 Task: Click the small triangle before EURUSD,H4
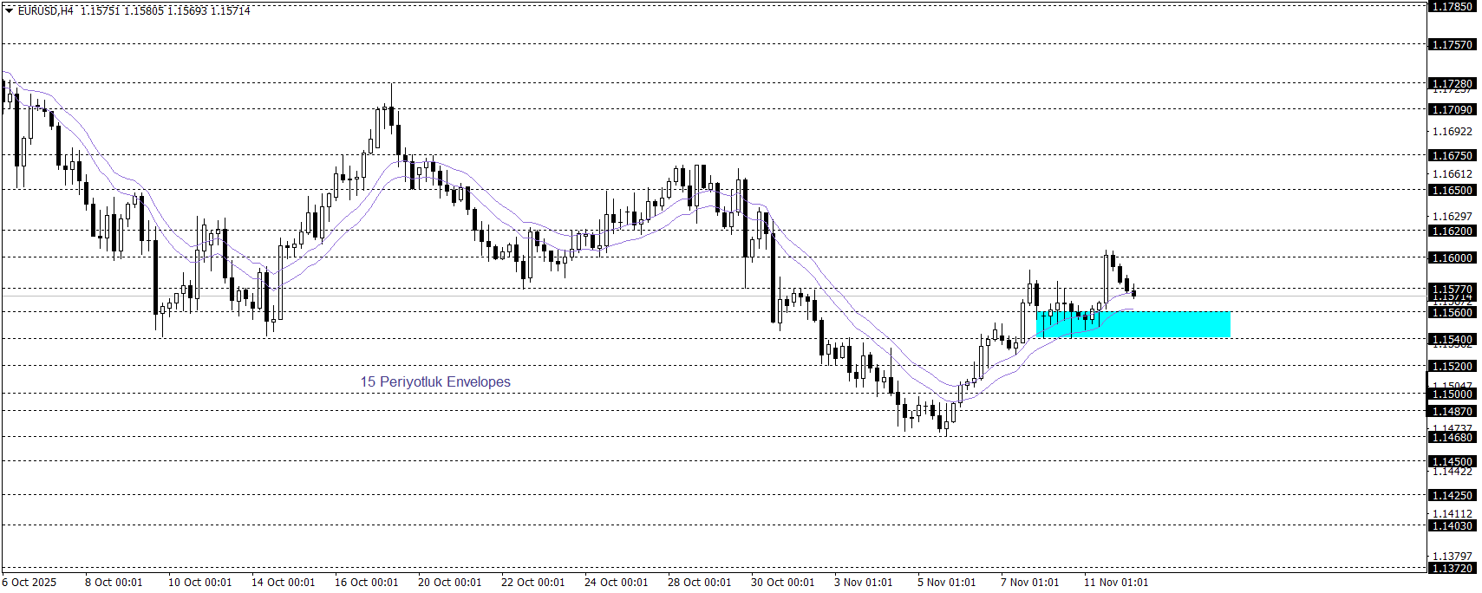pyautogui.click(x=10, y=11)
